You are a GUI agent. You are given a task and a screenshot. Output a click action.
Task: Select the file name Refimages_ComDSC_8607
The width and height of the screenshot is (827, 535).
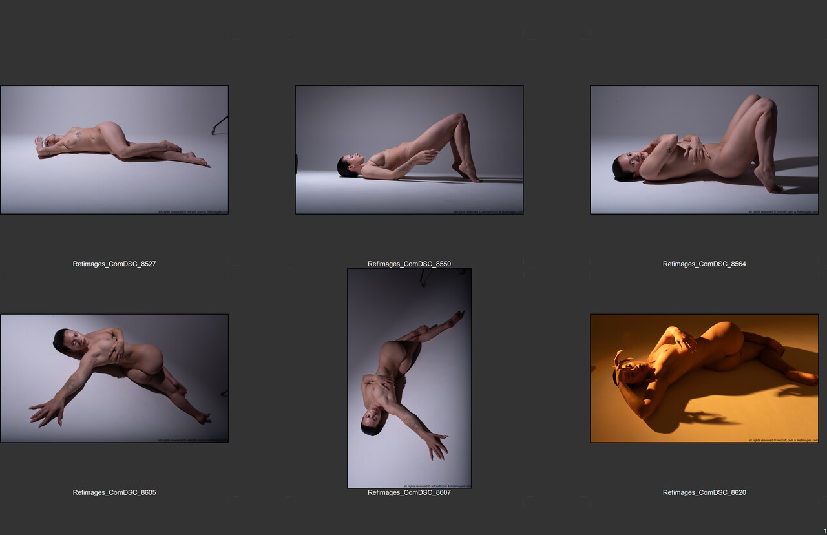pos(409,492)
